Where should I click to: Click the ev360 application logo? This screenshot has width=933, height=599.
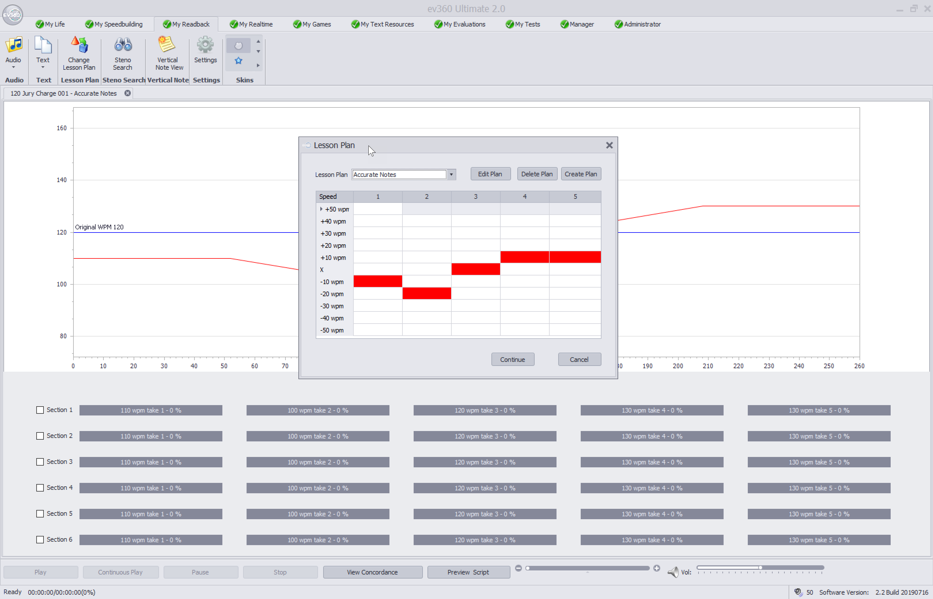12,15
